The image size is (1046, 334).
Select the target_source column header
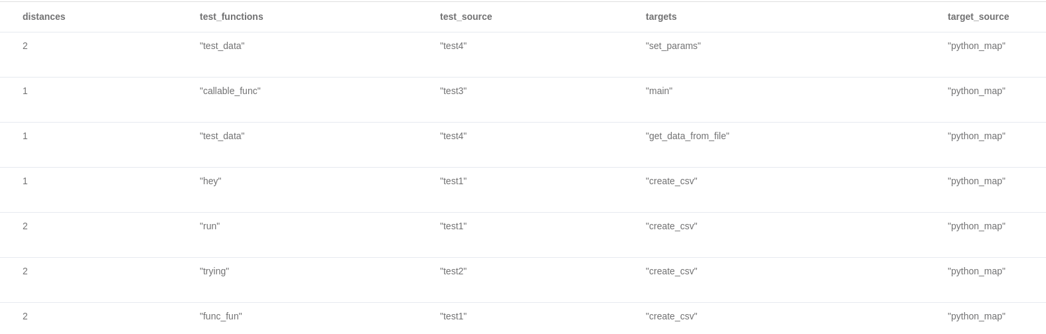tap(978, 17)
